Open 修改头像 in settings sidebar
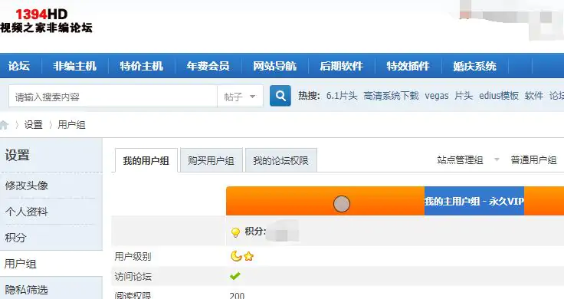 pyautogui.click(x=27, y=186)
